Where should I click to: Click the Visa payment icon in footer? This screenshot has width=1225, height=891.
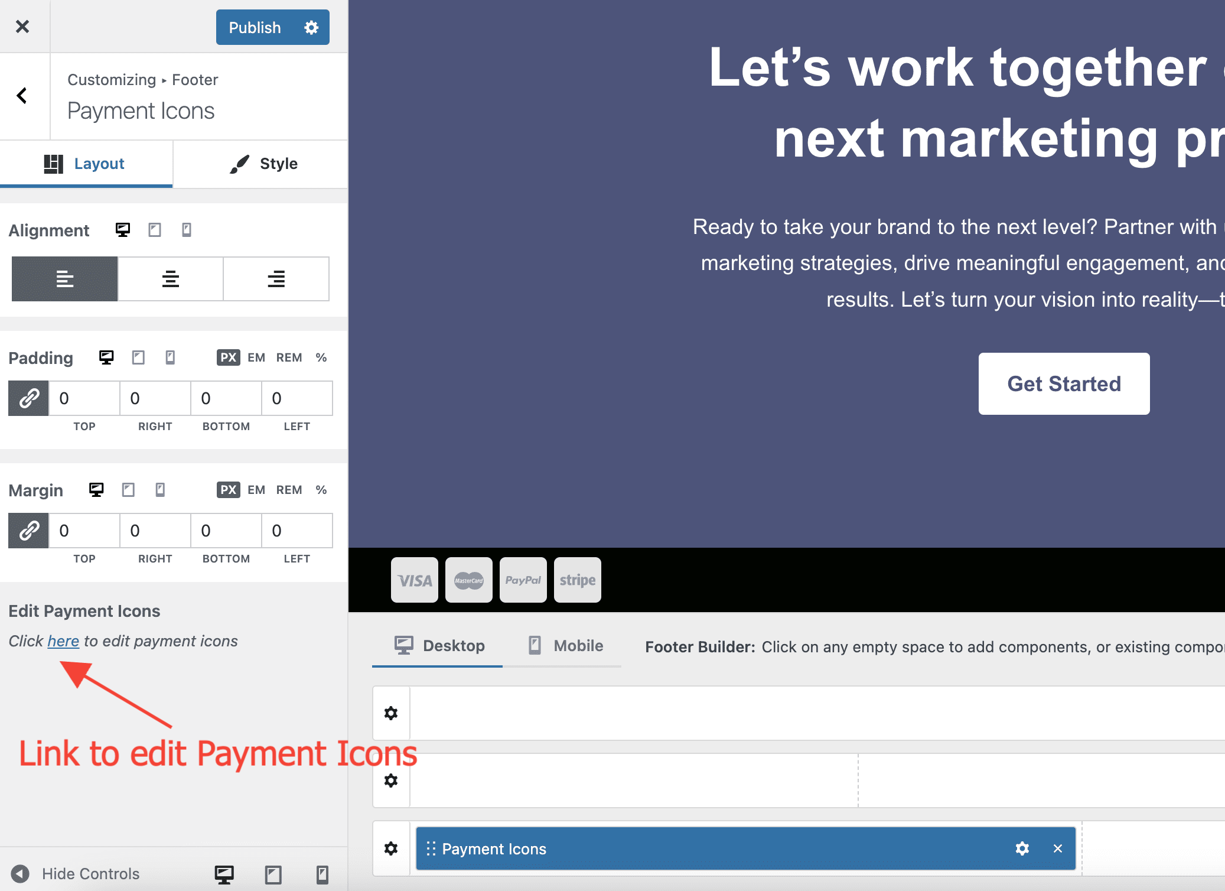point(415,580)
